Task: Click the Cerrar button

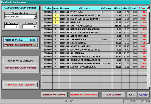Action: click(x=143, y=95)
